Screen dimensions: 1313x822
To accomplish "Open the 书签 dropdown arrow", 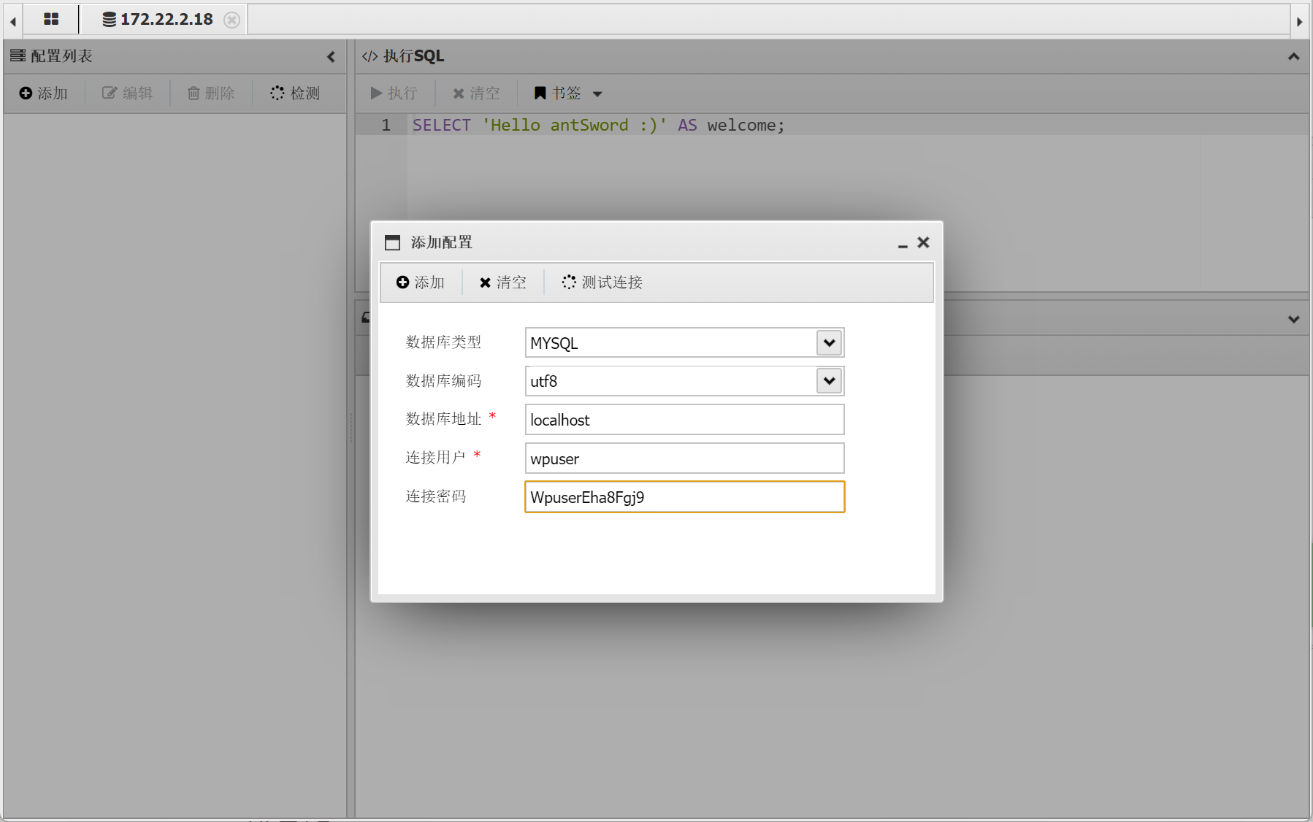I will coord(597,94).
